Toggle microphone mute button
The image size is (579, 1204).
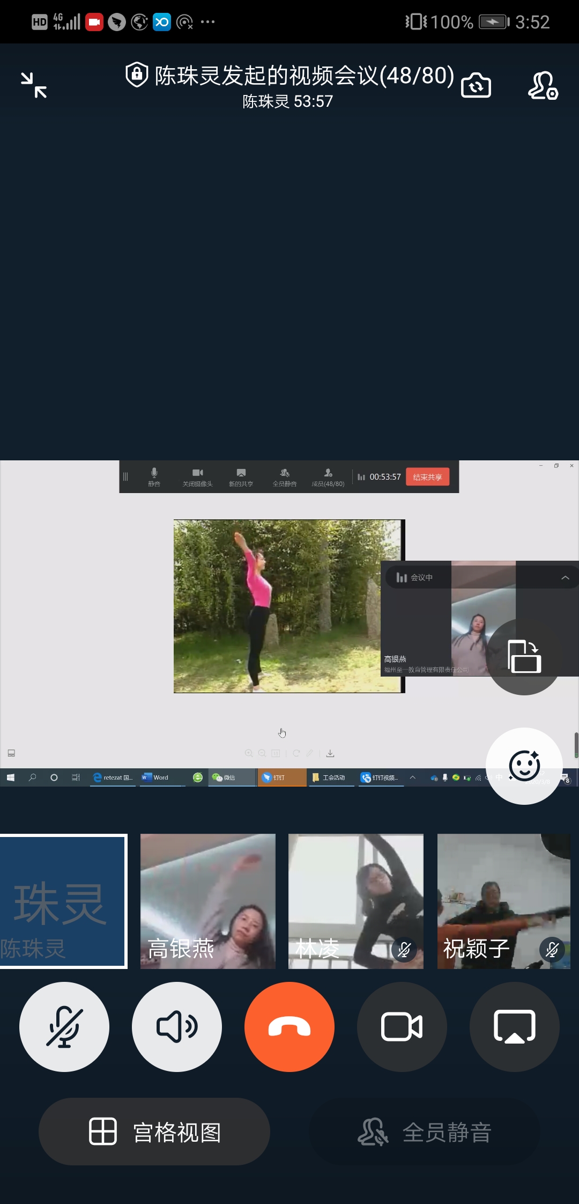pyautogui.click(x=64, y=1027)
